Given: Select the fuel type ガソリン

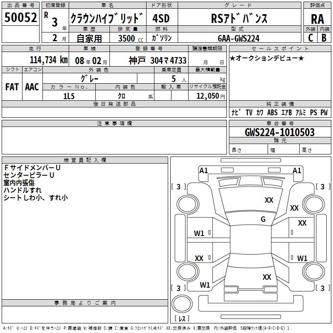Looking at the screenshot, I should click(162, 38).
